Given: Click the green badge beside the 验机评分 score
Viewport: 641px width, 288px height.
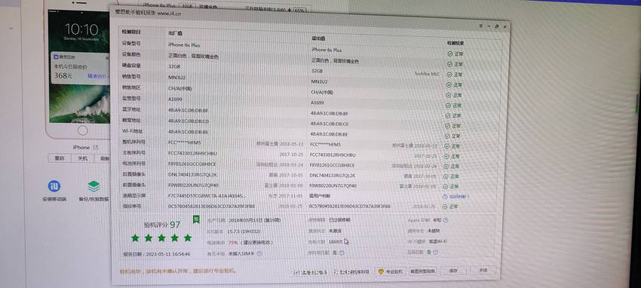Looking at the screenshot, I should coord(196,220).
